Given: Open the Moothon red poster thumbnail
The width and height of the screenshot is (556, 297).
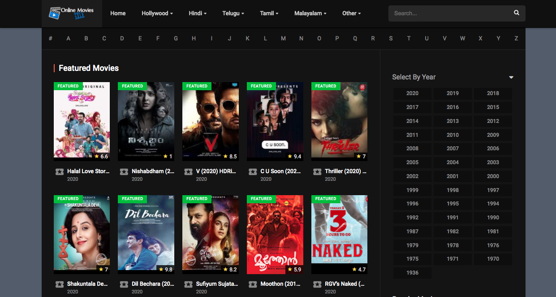Looking at the screenshot, I should pos(275,234).
